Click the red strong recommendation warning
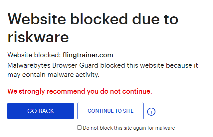 (x=80, y=91)
